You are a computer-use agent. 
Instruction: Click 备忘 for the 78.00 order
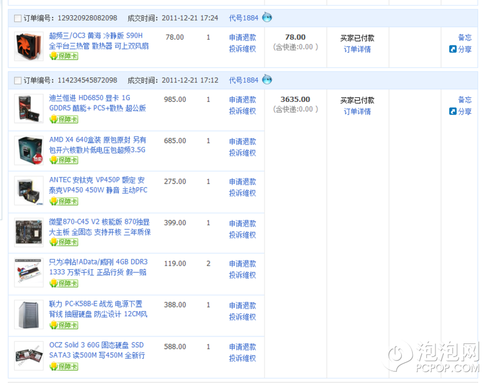465,38
